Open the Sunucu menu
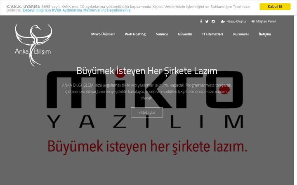Viewport: 297px width, 185px height. [162, 34]
